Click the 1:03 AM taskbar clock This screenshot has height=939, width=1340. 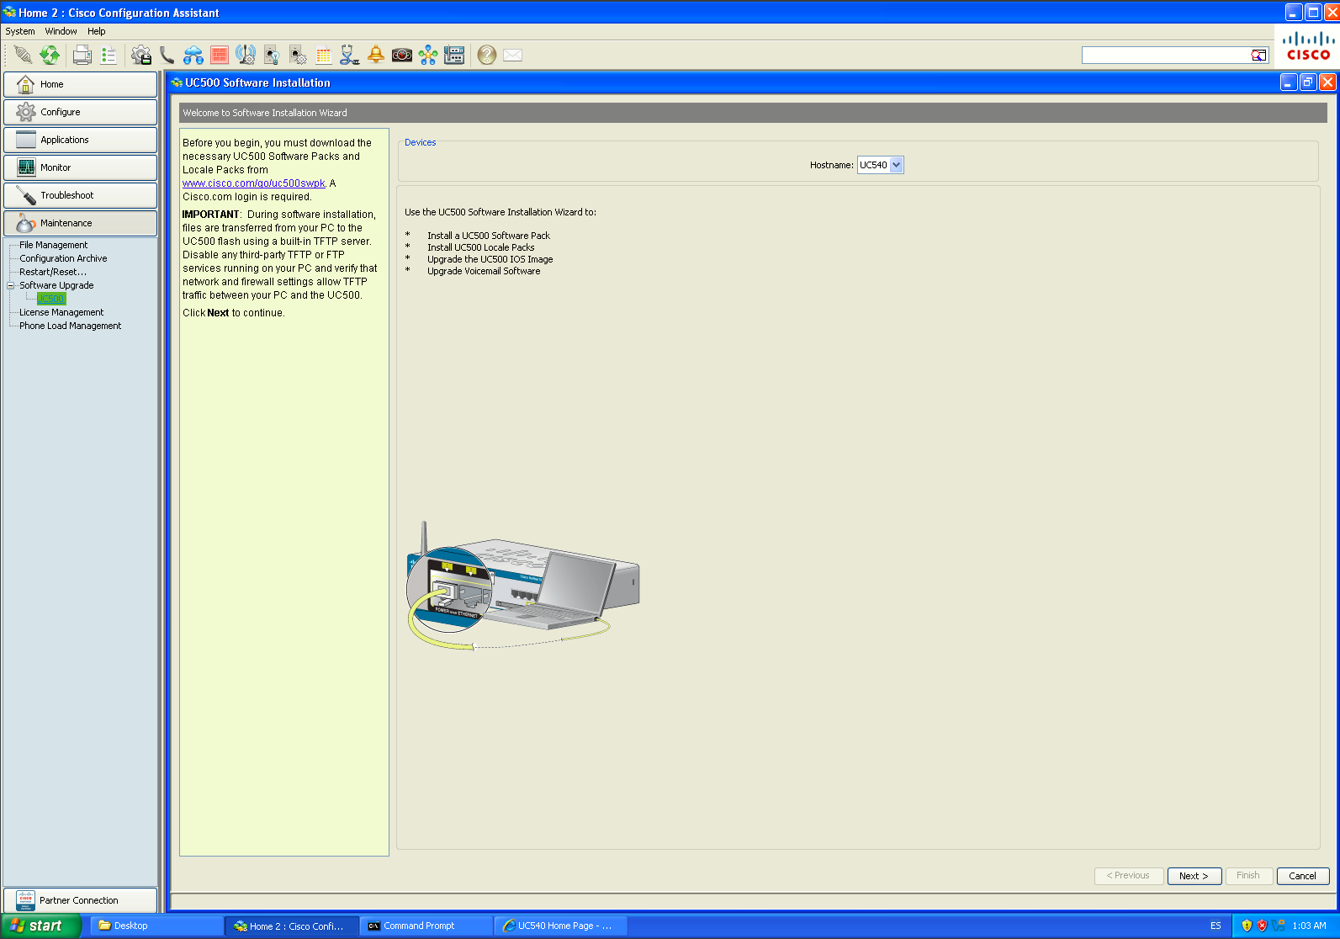point(1309,926)
